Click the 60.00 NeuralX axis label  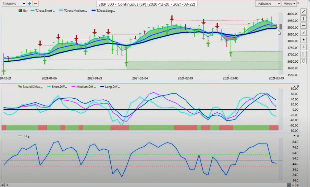[x=294, y=94]
